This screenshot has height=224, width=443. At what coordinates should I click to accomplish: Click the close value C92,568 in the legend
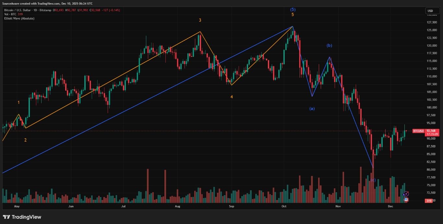[x=95, y=10]
